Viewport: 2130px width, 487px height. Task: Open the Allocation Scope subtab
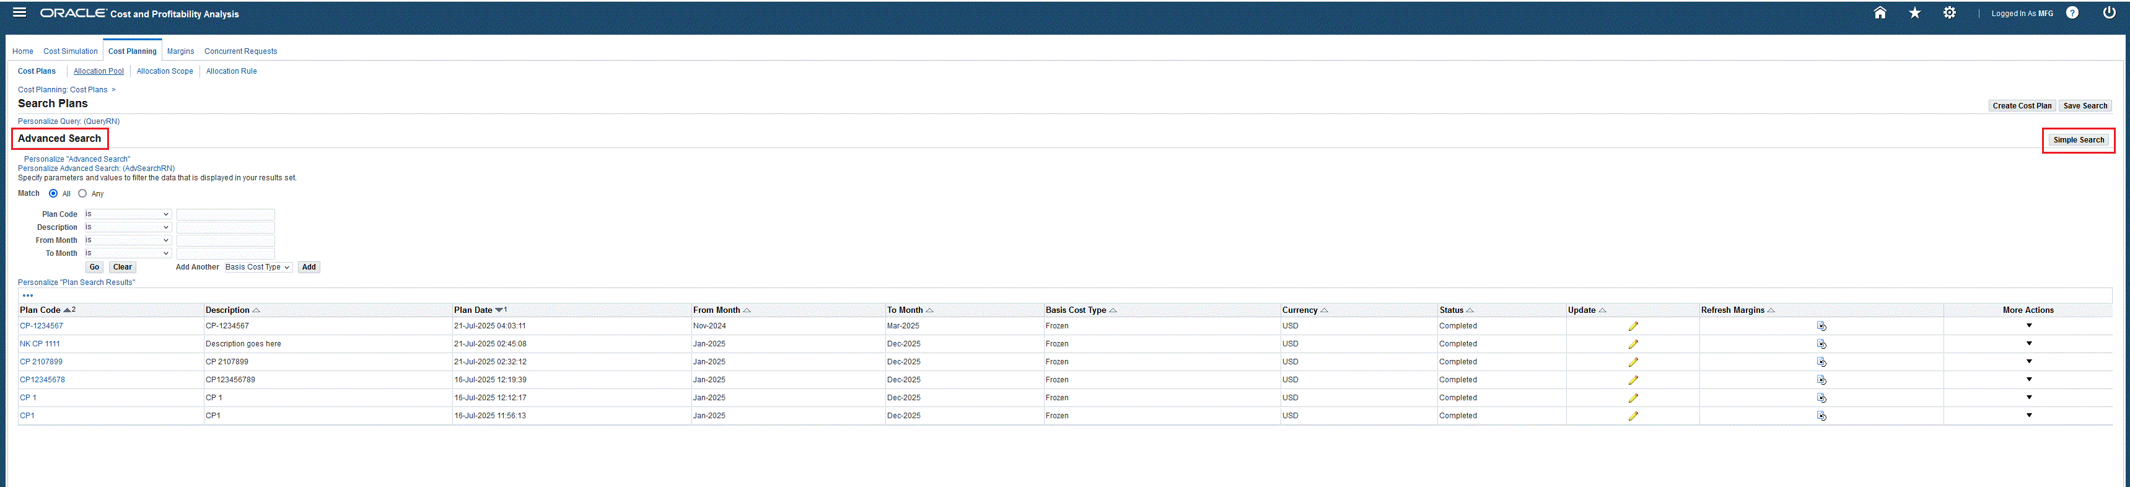pyautogui.click(x=165, y=71)
